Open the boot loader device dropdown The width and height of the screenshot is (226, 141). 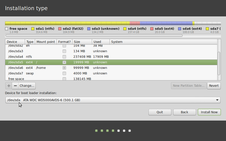tap(113, 100)
